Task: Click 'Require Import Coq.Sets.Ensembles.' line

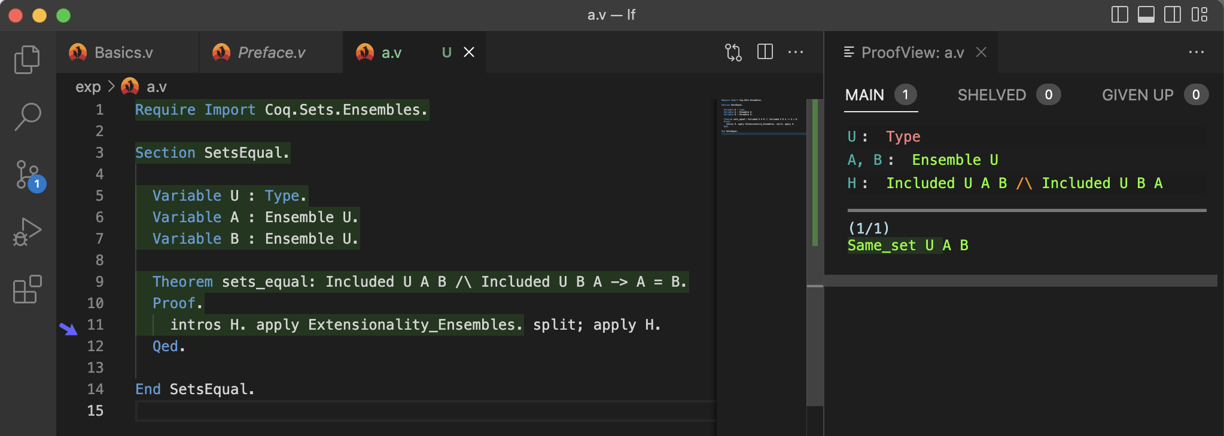Action: (281, 110)
